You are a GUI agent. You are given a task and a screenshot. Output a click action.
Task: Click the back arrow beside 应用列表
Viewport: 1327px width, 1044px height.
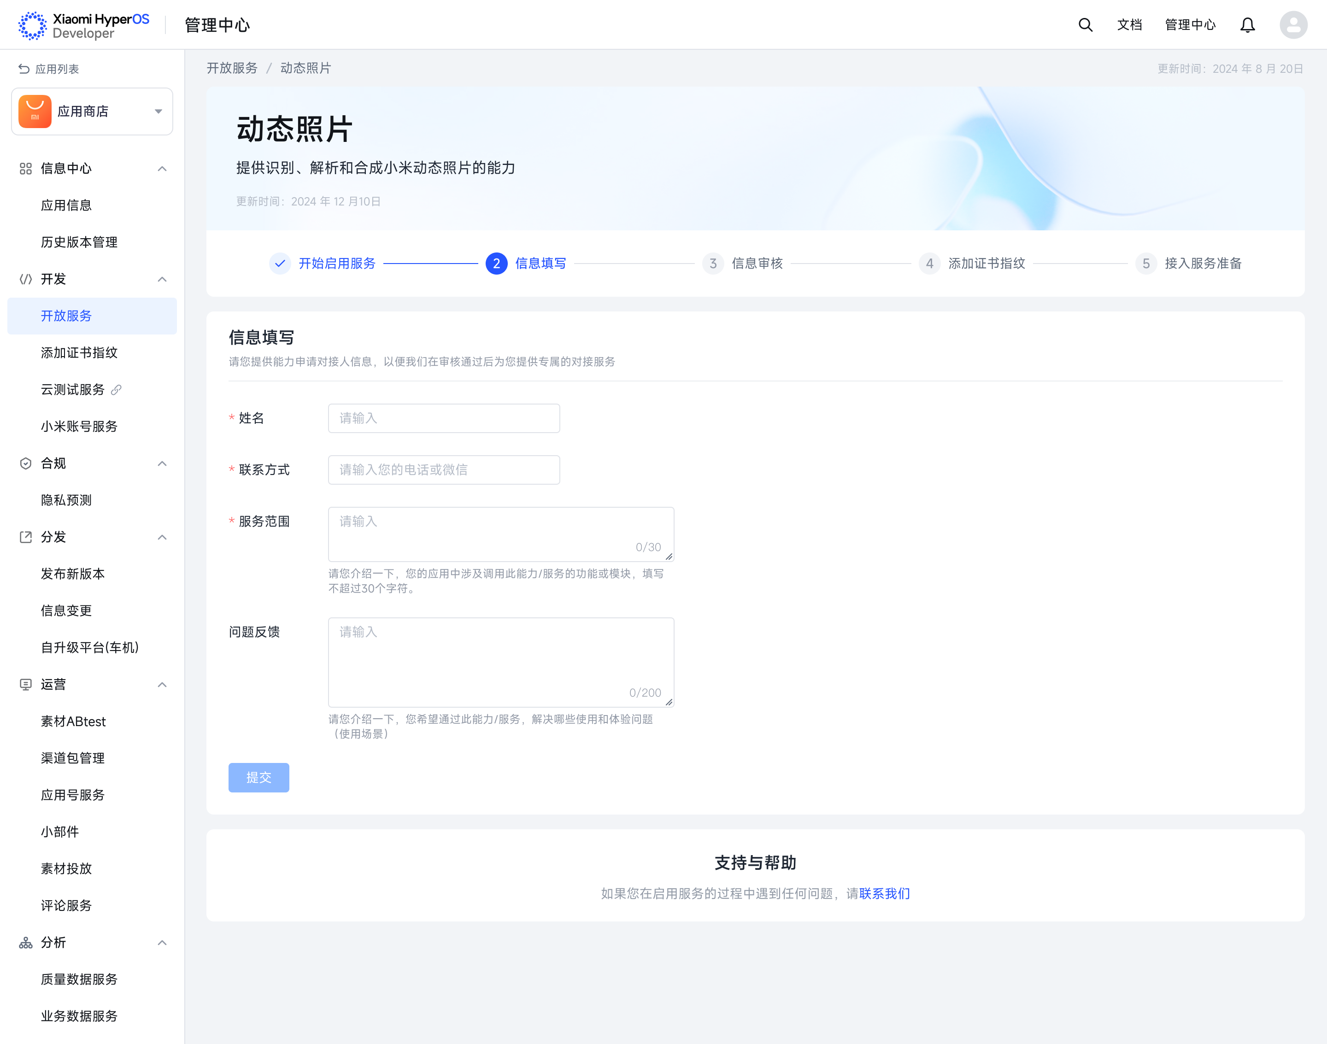(24, 69)
